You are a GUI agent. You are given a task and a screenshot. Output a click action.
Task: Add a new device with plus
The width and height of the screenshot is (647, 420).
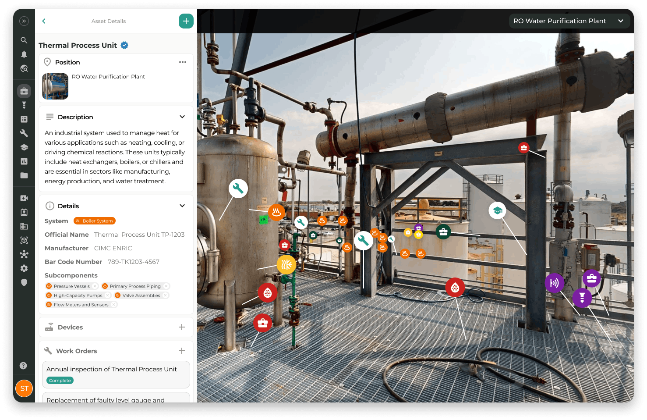tap(182, 327)
